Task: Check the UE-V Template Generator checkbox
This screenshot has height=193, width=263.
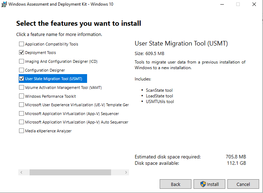Action: (22, 105)
